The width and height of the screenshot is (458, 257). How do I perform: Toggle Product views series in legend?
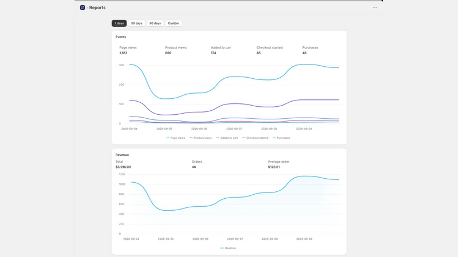[200, 138]
